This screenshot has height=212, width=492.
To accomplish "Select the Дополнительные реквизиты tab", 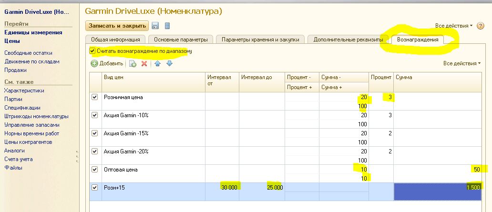I will point(348,40).
